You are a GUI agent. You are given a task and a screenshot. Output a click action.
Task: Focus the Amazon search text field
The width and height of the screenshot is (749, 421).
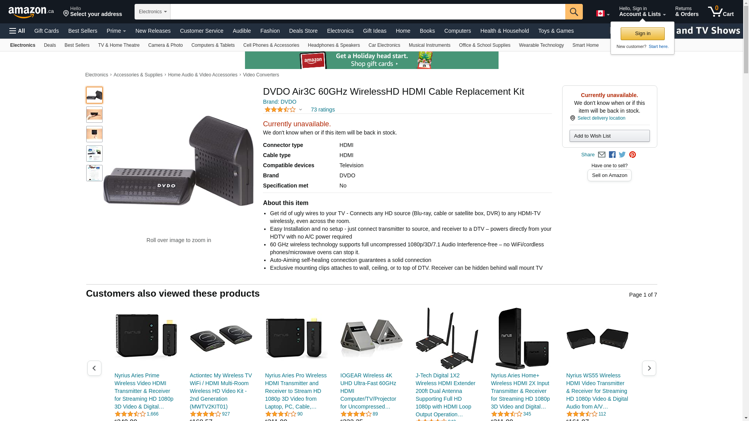click(x=368, y=12)
